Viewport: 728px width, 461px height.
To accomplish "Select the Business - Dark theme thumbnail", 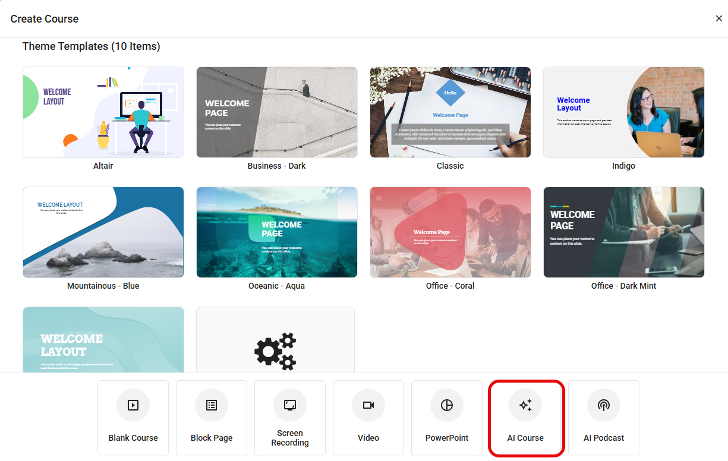I will tap(277, 112).
